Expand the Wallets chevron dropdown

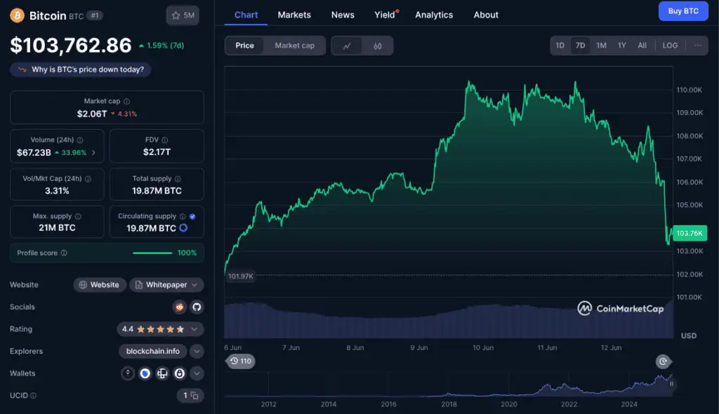197,374
